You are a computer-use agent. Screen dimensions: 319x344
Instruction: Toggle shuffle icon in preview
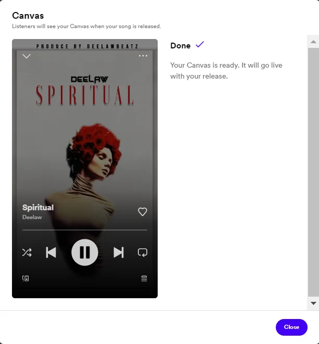coord(27,252)
